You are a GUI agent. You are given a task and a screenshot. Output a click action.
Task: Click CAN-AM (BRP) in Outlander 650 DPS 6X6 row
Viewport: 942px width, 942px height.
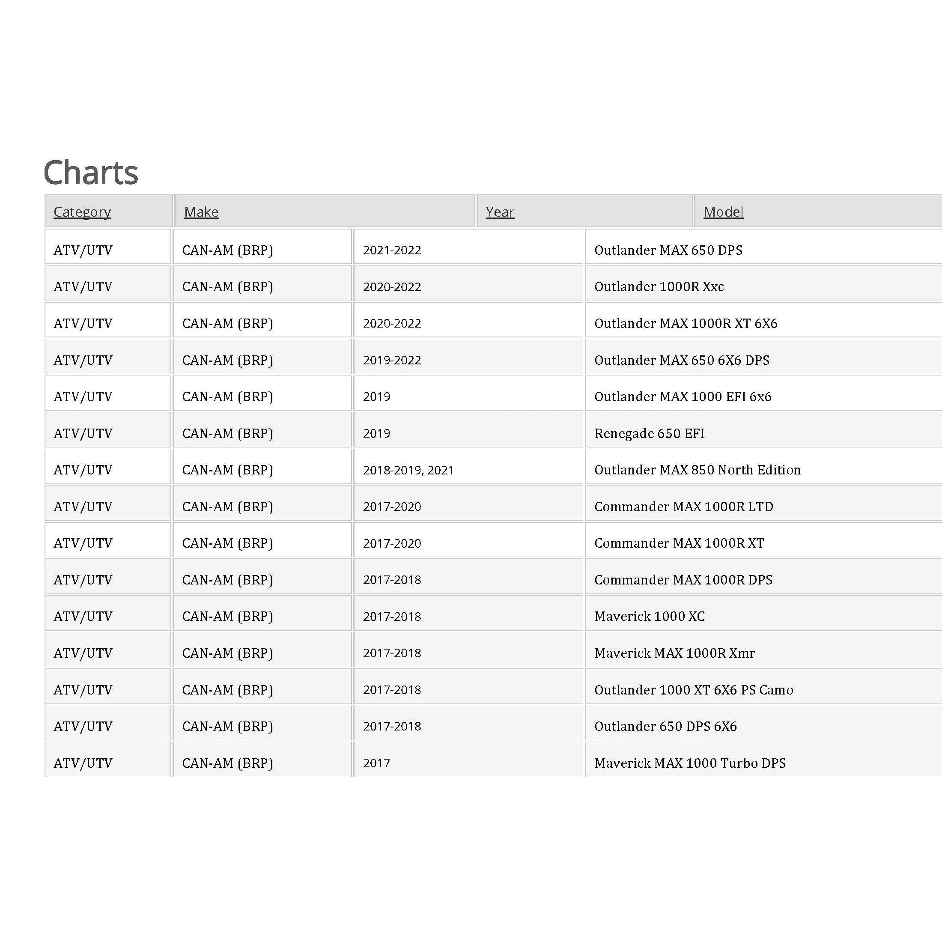pos(262,723)
